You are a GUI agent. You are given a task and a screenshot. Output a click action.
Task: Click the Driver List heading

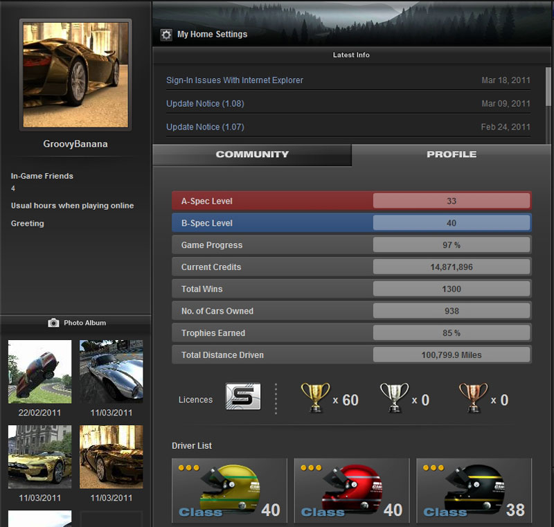(x=192, y=446)
